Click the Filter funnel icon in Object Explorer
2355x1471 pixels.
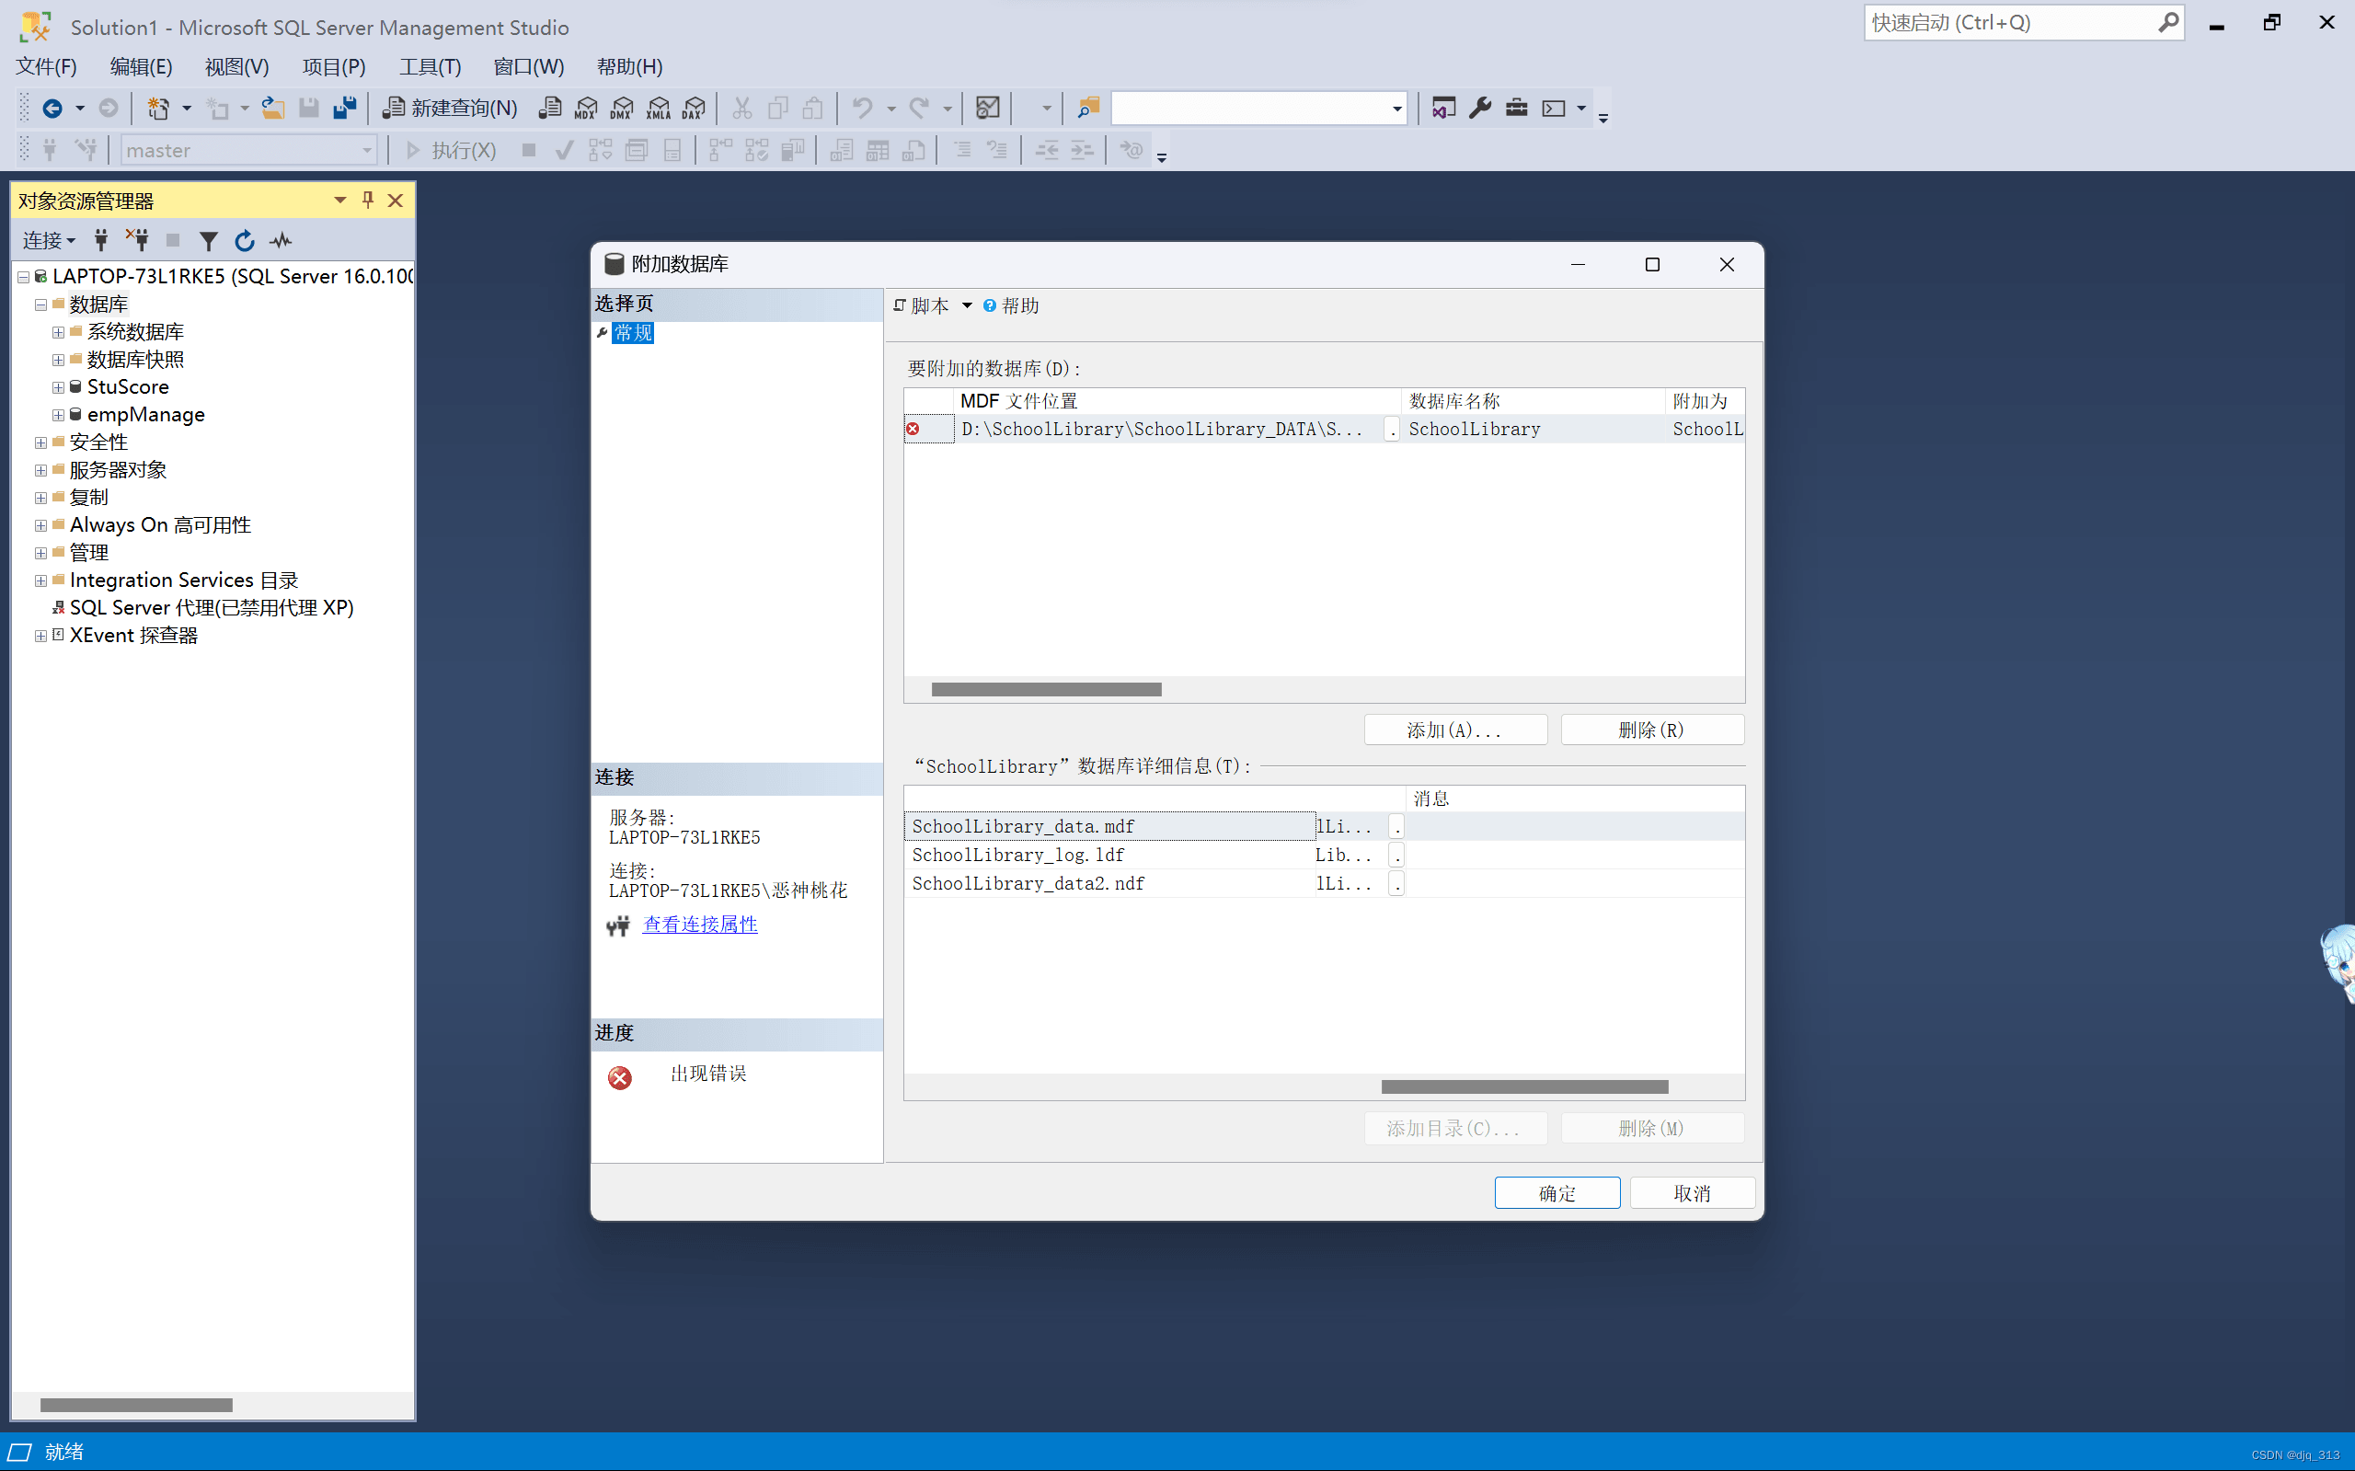(208, 240)
